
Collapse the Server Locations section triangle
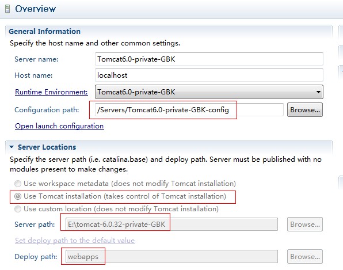(x=12, y=147)
